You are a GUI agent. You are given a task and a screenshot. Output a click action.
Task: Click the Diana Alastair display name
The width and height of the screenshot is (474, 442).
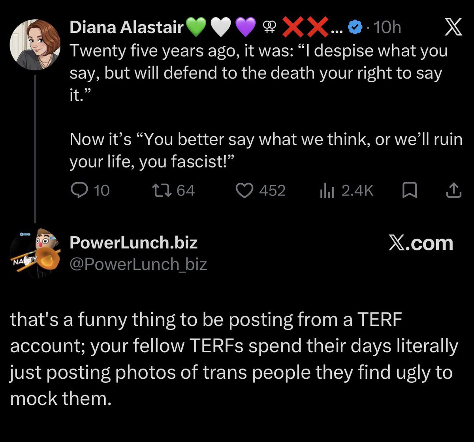[x=127, y=28]
